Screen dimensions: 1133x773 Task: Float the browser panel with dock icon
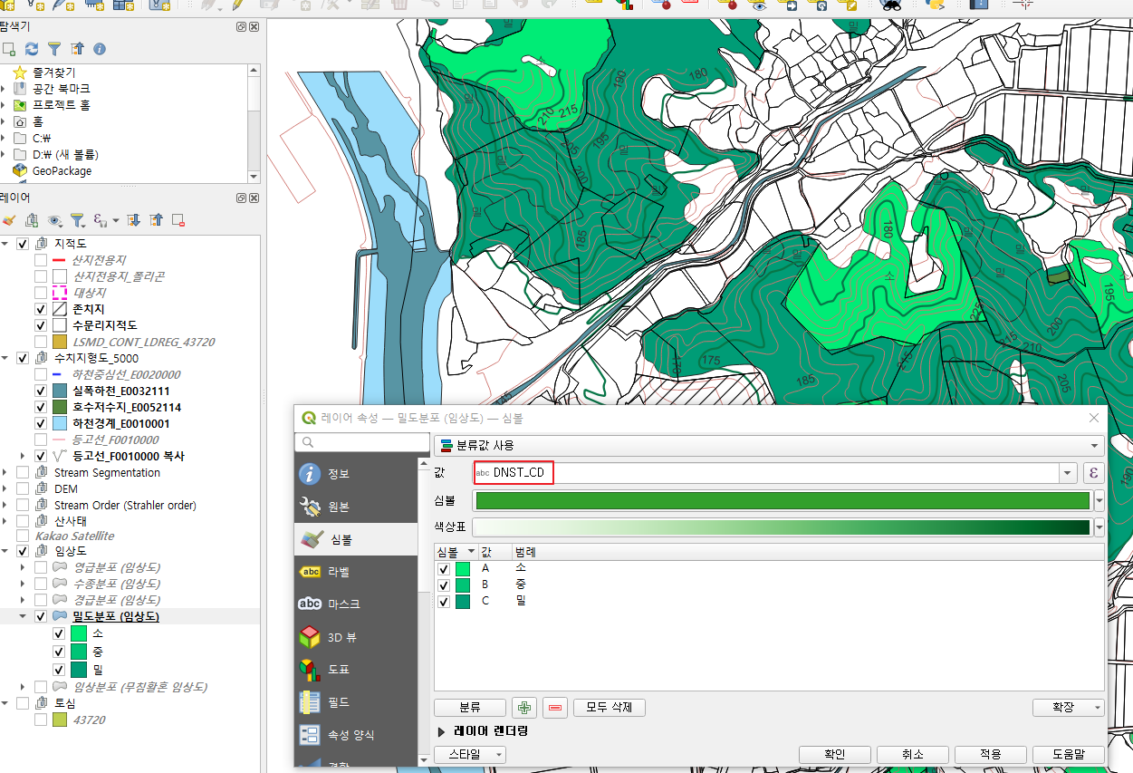(241, 26)
